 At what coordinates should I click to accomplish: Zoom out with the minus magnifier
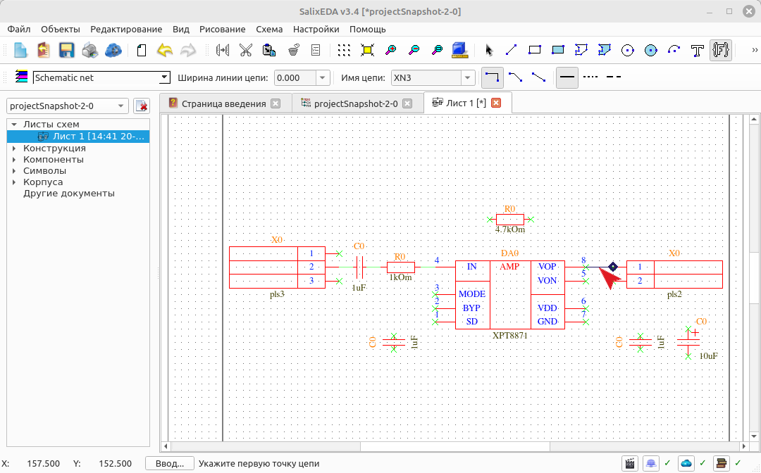tap(414, 50)
